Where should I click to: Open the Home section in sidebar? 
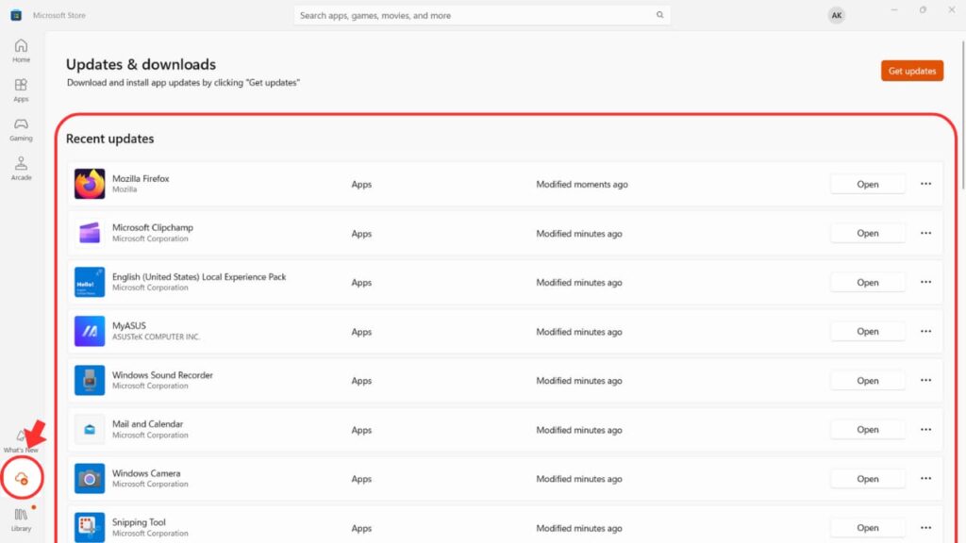click(x=21, y=51)
